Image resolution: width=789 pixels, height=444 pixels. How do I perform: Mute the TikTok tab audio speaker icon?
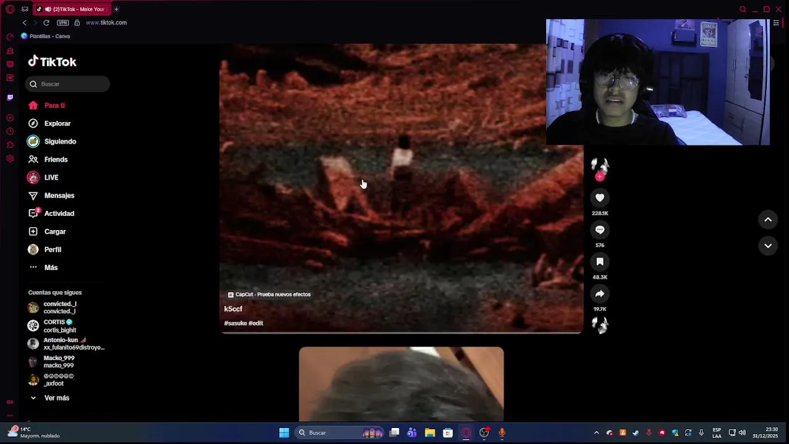coord(48,9)
